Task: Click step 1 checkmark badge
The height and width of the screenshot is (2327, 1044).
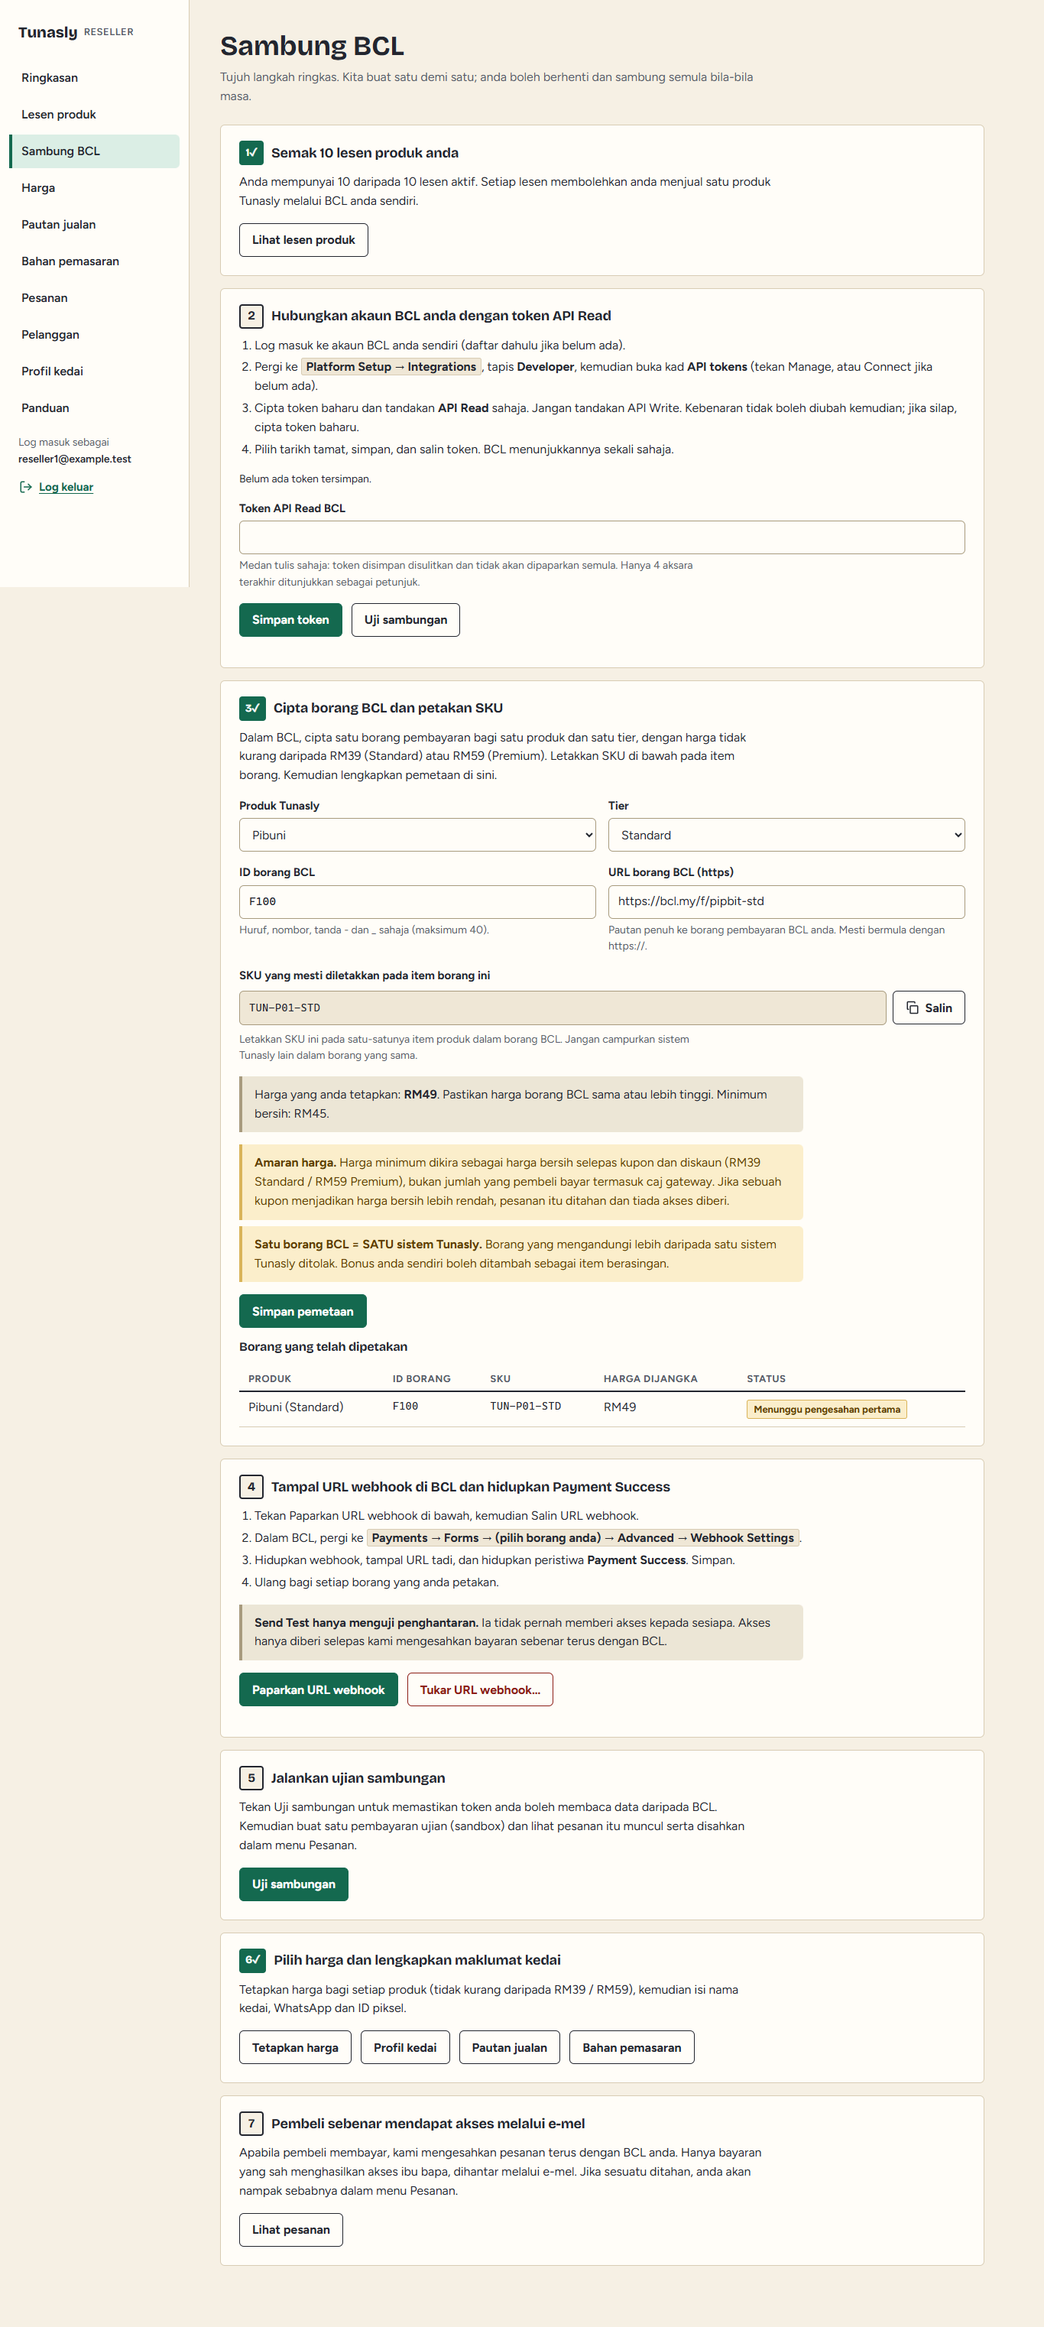Action: (251, 153)
